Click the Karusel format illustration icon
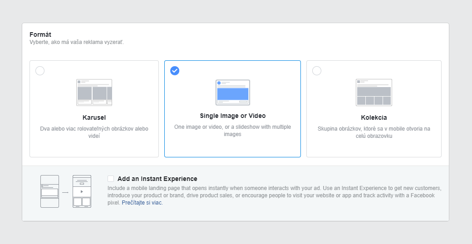Viewport: 472px width, 244px height. pos(94,93)
